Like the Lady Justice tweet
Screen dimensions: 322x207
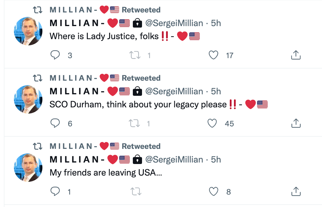click(213, 55)
